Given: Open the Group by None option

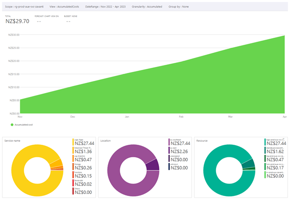Looking at the screenshot, I should [178, 7].
